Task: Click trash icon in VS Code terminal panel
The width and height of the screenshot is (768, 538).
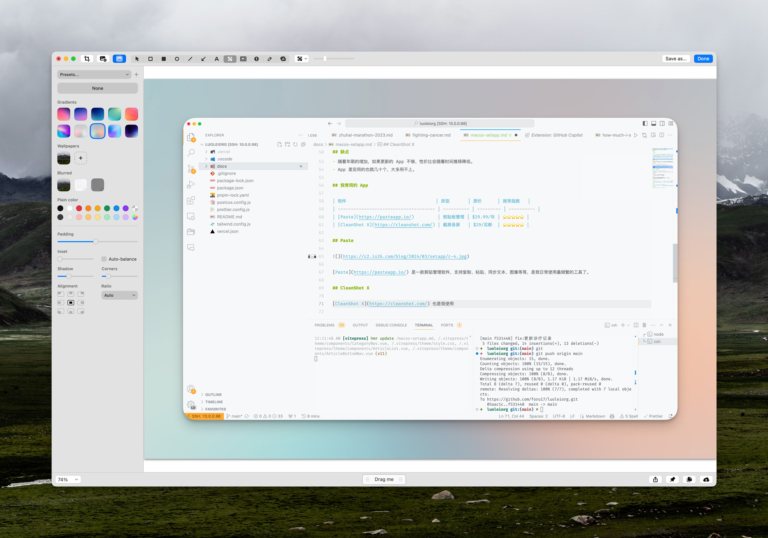Action: click(x=644, y=325)
